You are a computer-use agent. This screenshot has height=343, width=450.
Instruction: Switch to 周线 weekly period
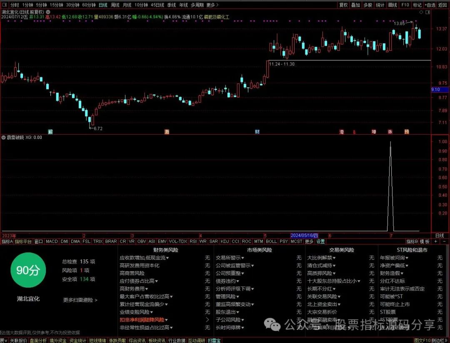(x=115, y=5)
